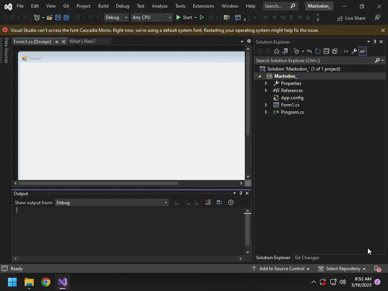Open Chrome from the taskbar
Viewport: 388px width, 291px height.
tap(46, 282)
